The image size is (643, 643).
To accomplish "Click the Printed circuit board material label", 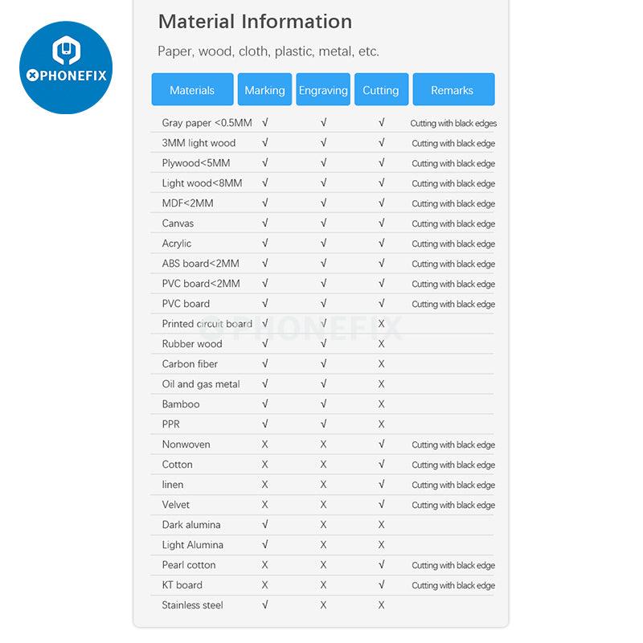I will pyautogui.click(x=207, y=324).
